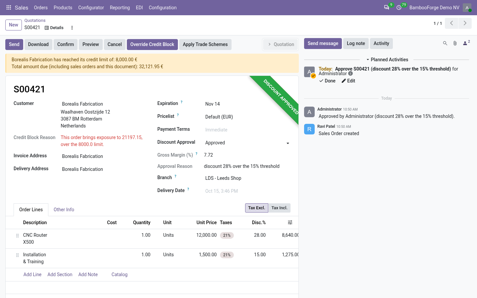The height and width of the screenshot is (298, 477).
Task: Switch prices to Tax Incl.
Action: coord(279,208)
